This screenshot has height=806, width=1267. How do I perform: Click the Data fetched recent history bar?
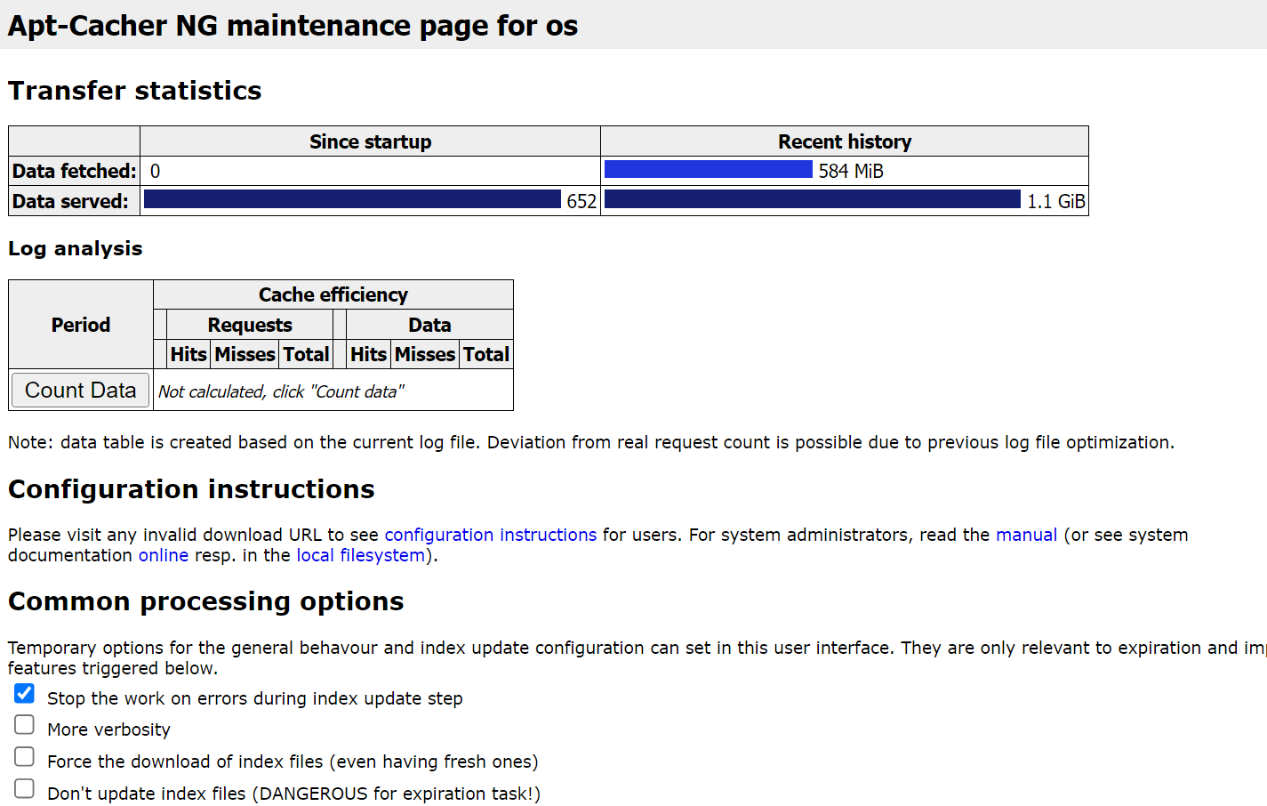[x=709, y=169]
